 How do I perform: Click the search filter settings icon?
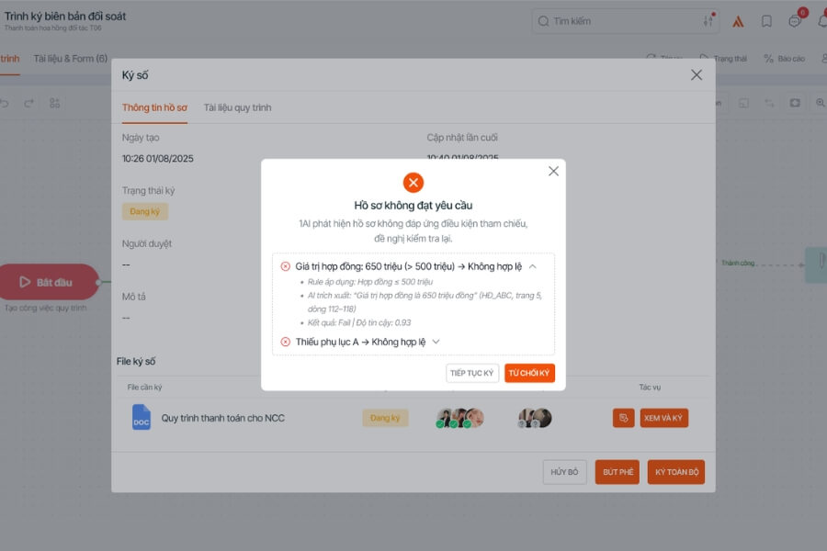[x=708, y=21]
